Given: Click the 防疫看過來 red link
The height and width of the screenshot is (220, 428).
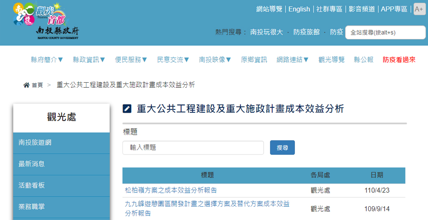Looking at the screenshot, I should (399, 60).
